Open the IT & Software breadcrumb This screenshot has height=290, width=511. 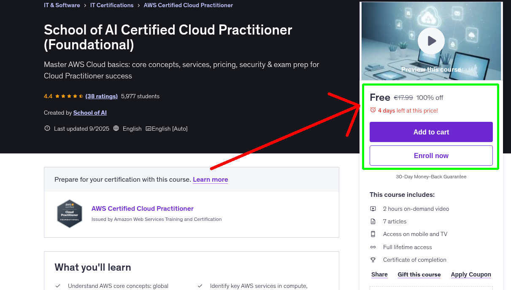click(x=62, y=5)
